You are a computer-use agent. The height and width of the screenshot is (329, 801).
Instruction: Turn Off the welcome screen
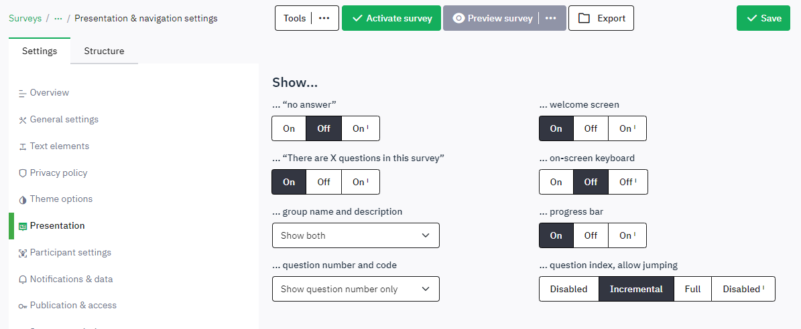click(x=591, y=128)
